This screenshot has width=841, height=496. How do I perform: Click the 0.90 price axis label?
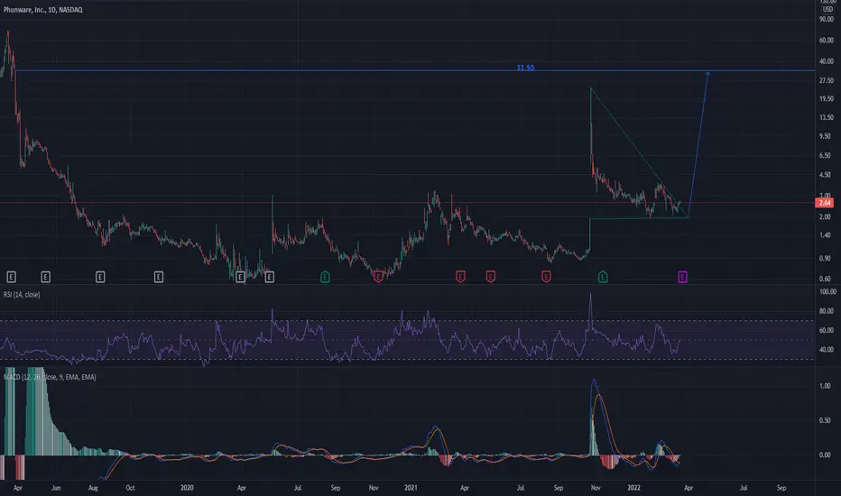coord(825,259)
